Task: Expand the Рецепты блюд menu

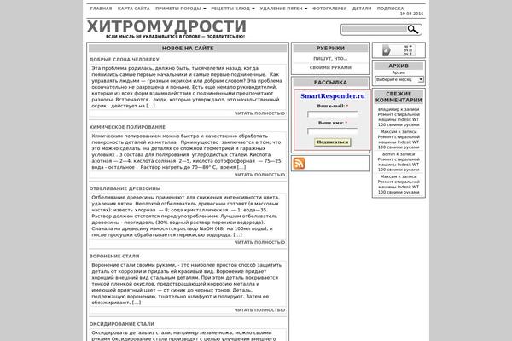Action: click(x=233, y=9)
